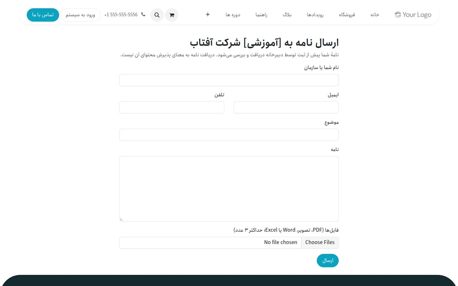
Task: Click the textarea resize handle corner
Action: coord(121,219)
